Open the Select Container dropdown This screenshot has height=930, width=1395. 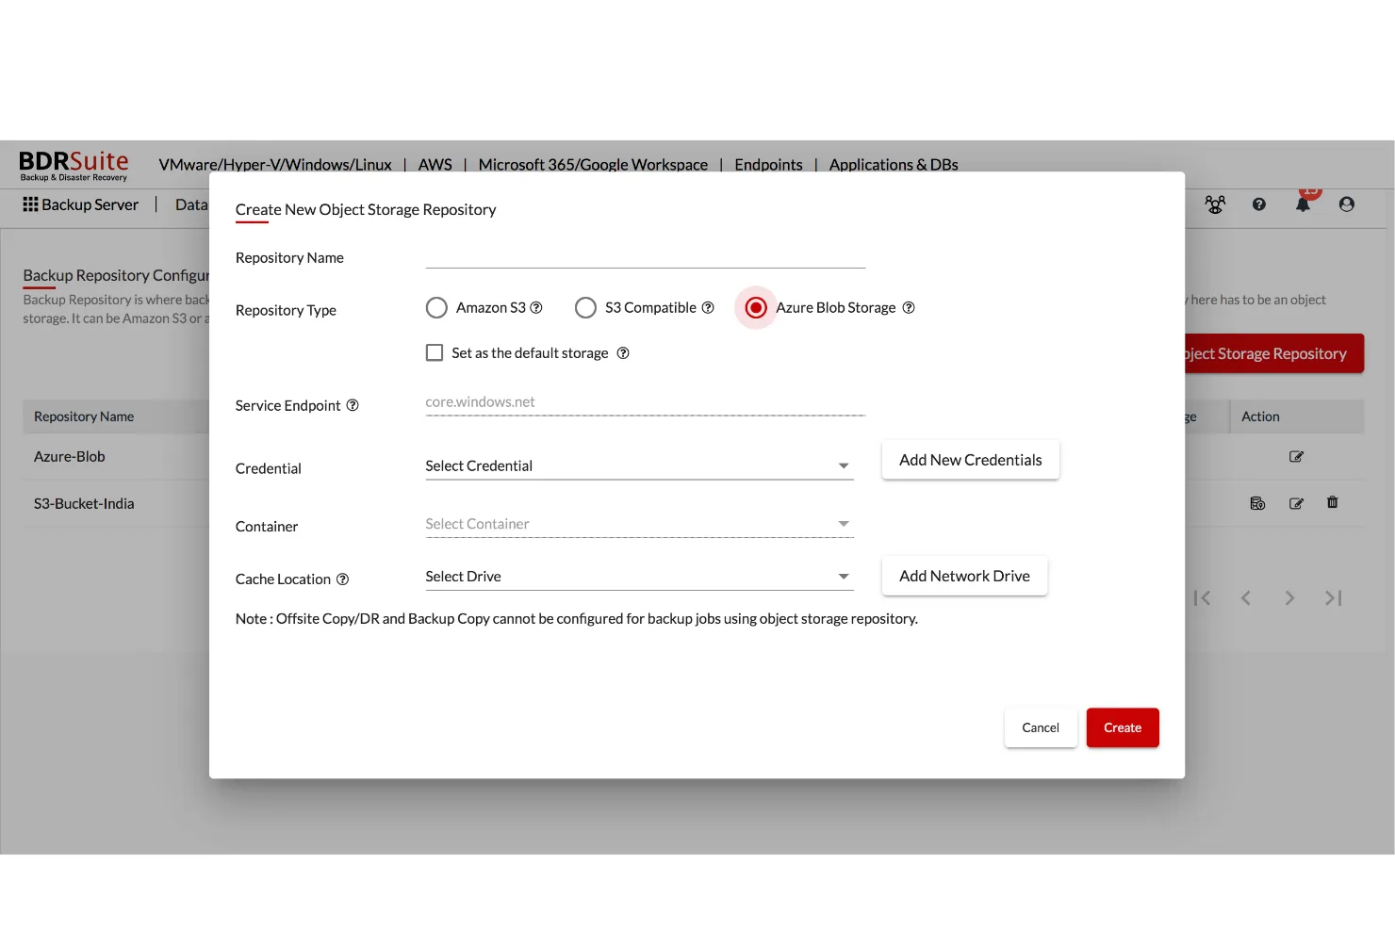639,524
